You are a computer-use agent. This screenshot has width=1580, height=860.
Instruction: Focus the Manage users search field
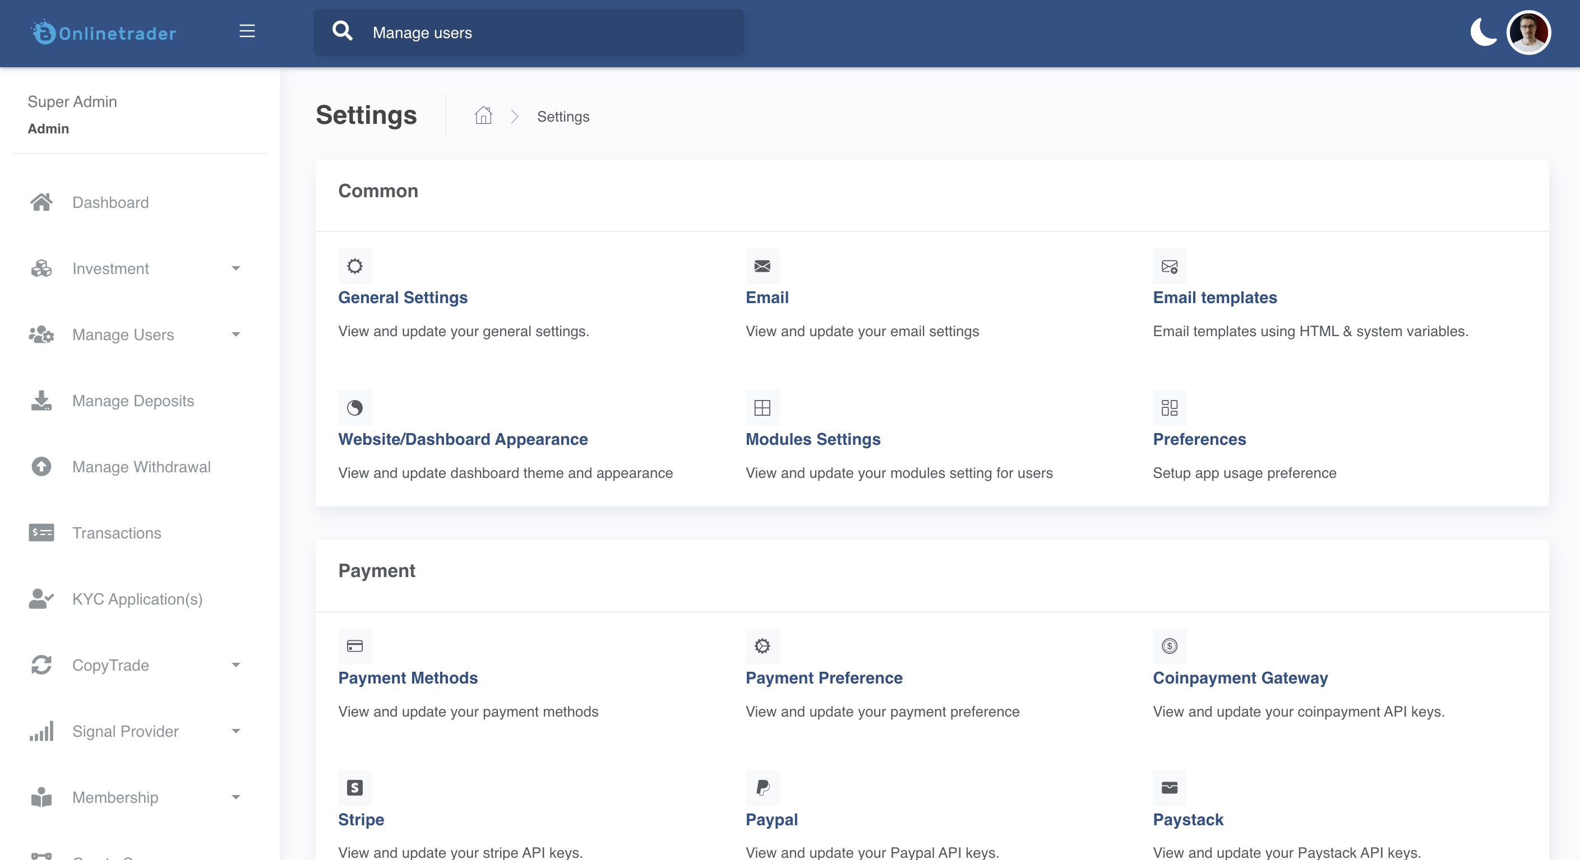click(x=529, y=32)
